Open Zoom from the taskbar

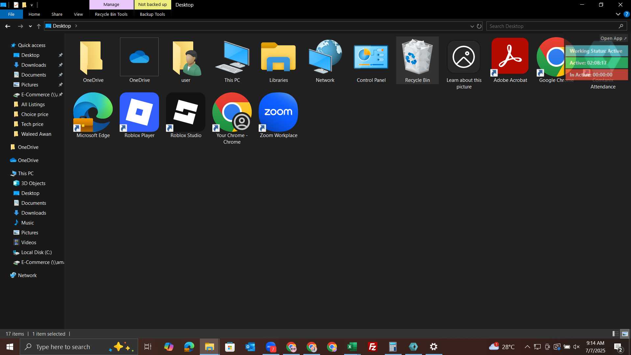point(270,347)
